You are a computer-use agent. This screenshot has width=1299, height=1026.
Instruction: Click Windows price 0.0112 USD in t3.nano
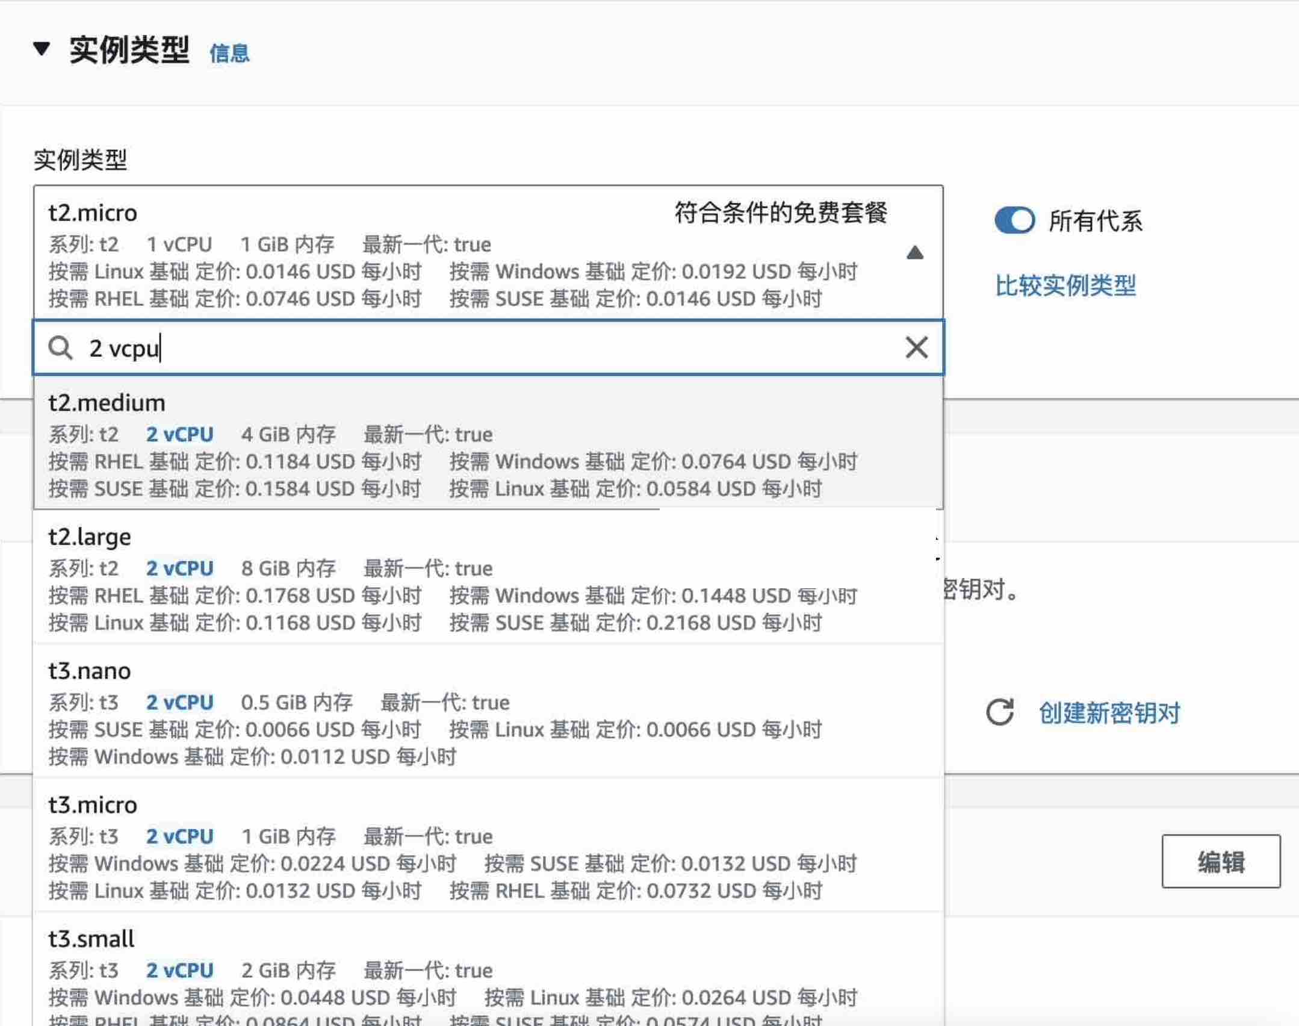(252, 756)
